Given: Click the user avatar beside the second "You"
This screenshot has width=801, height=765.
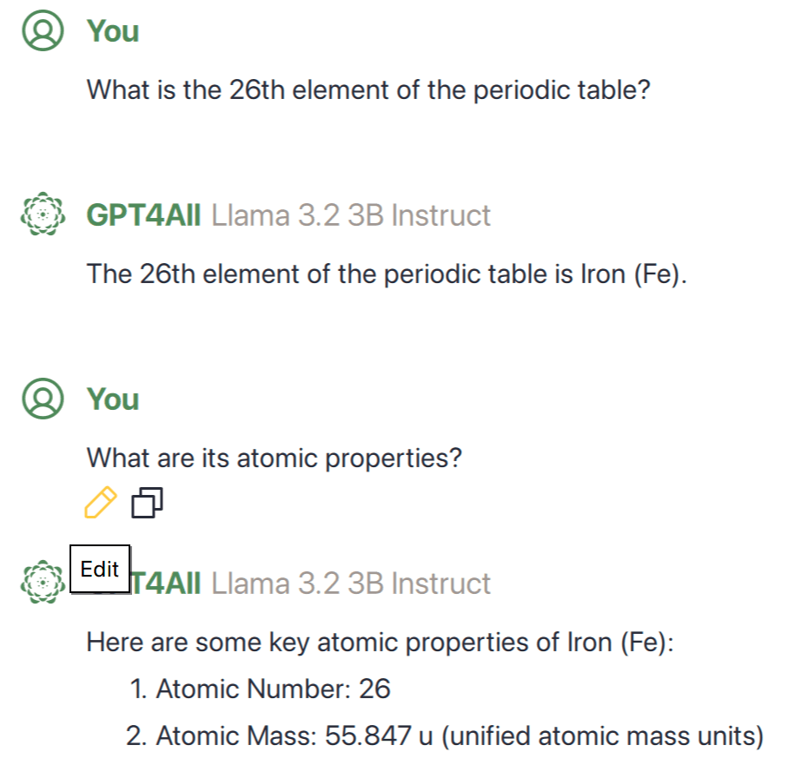Looking at the screenshot, I should [43, 399].
